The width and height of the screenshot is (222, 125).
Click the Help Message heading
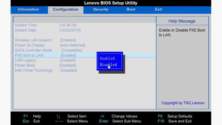182,21
